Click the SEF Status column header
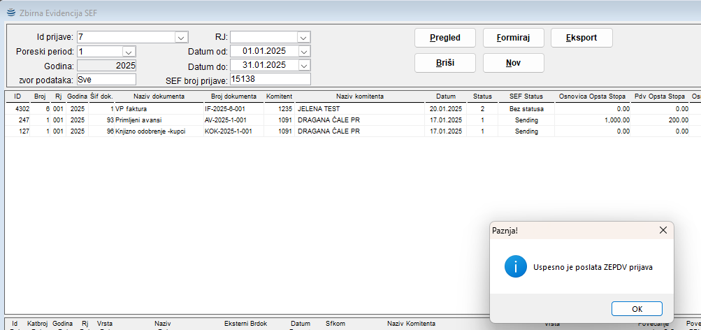Image resolution: width=701 pixels, height=330 pixels. [x=526, y=96]
